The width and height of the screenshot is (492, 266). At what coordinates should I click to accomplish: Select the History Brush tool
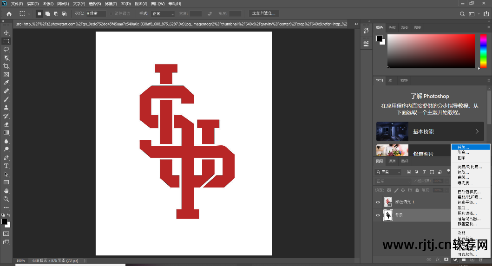6,116
